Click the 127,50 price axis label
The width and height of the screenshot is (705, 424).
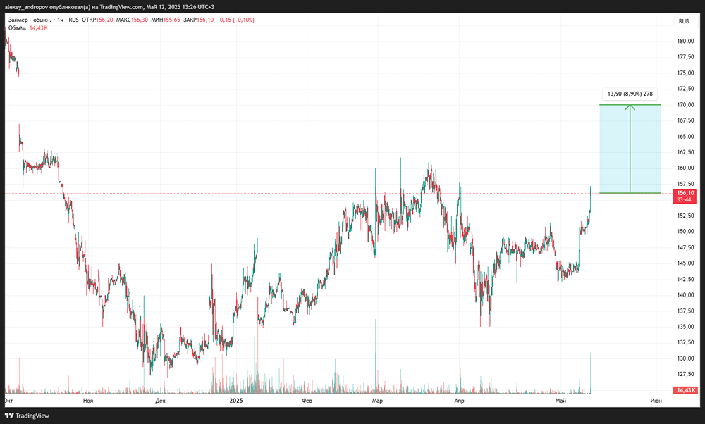pos(685,374)
